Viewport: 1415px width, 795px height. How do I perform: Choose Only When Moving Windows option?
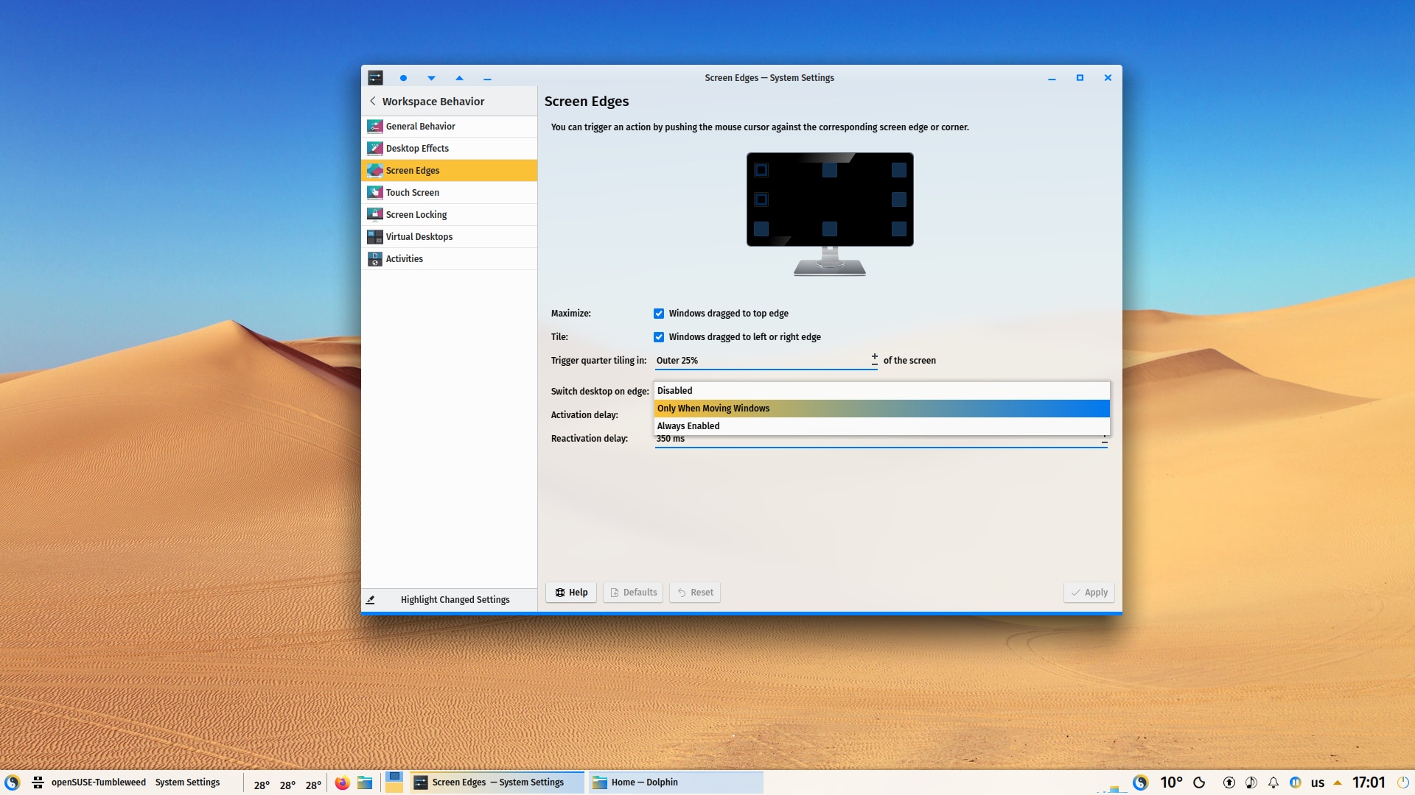click(x=881, y=409)
